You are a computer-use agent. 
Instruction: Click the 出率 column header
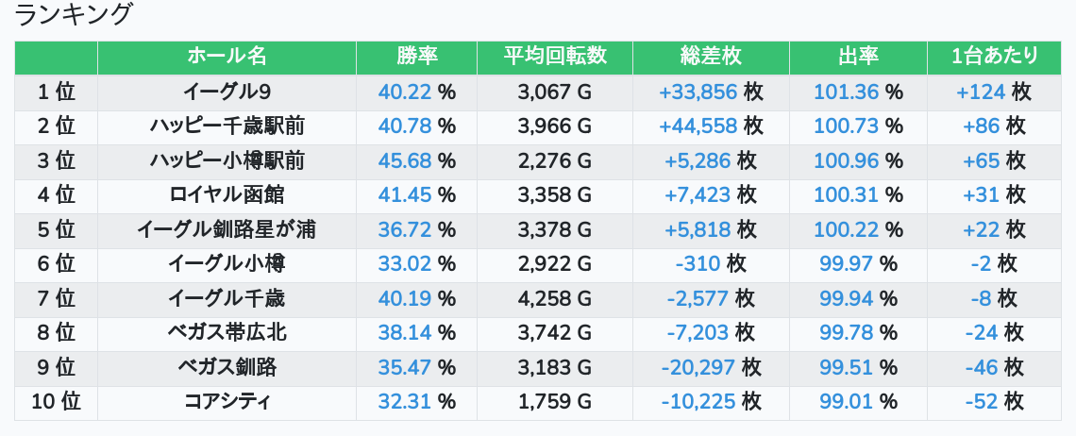point(858,57)
